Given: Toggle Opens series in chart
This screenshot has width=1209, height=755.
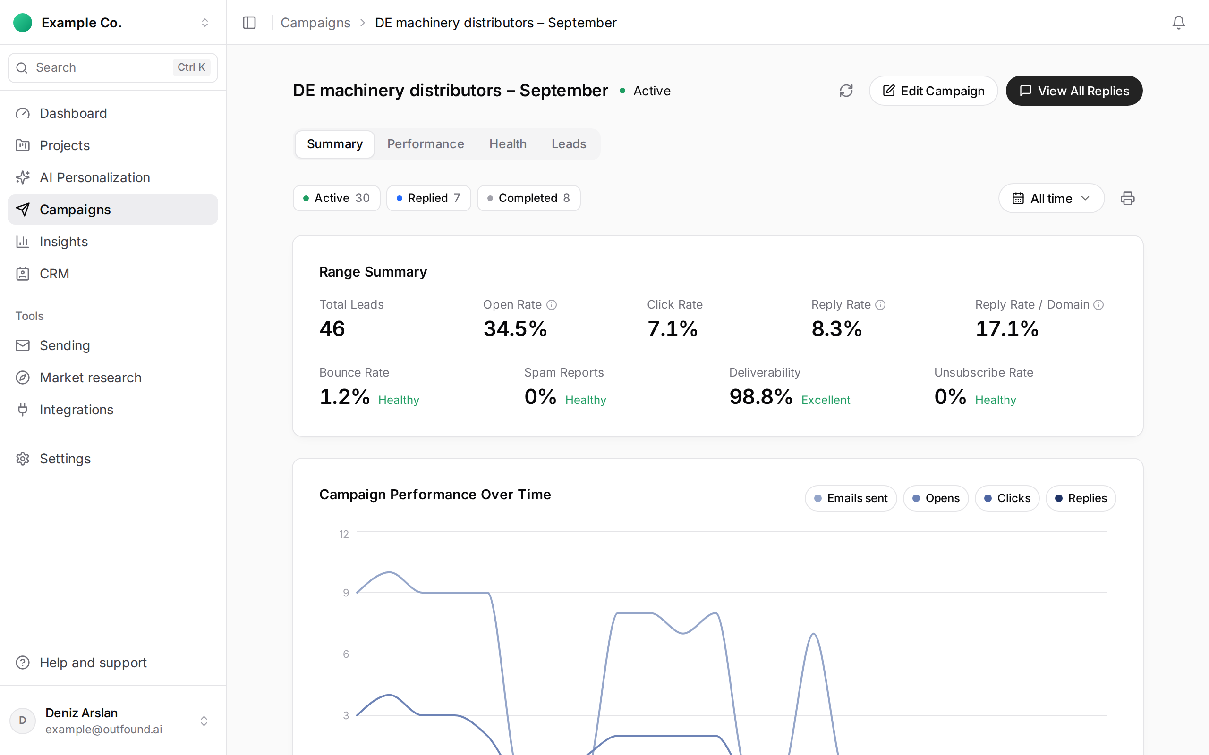Looking at the screenshot, I should pyautogui.click(x=936, y=498).
